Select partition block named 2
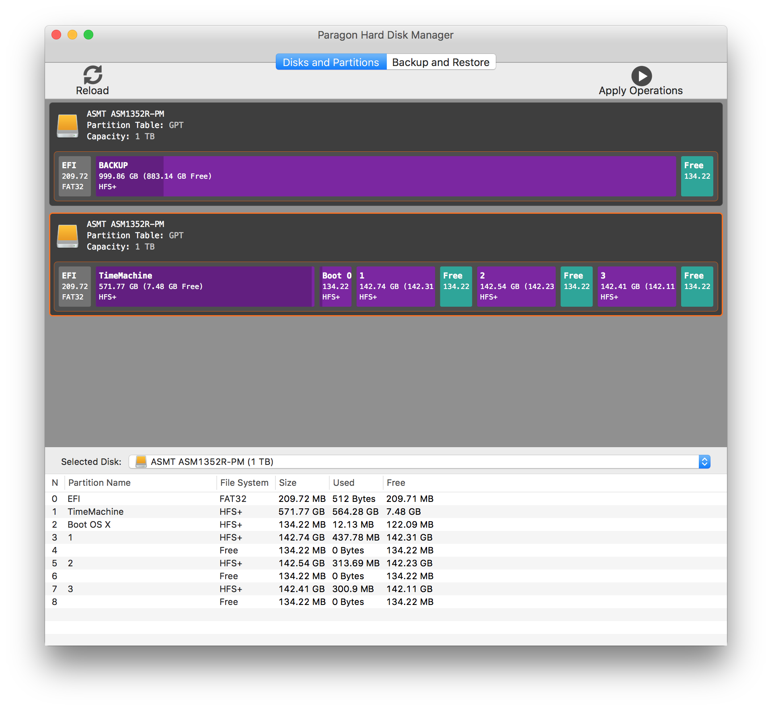The image size is (772, 710). click(x=516, y=287)
